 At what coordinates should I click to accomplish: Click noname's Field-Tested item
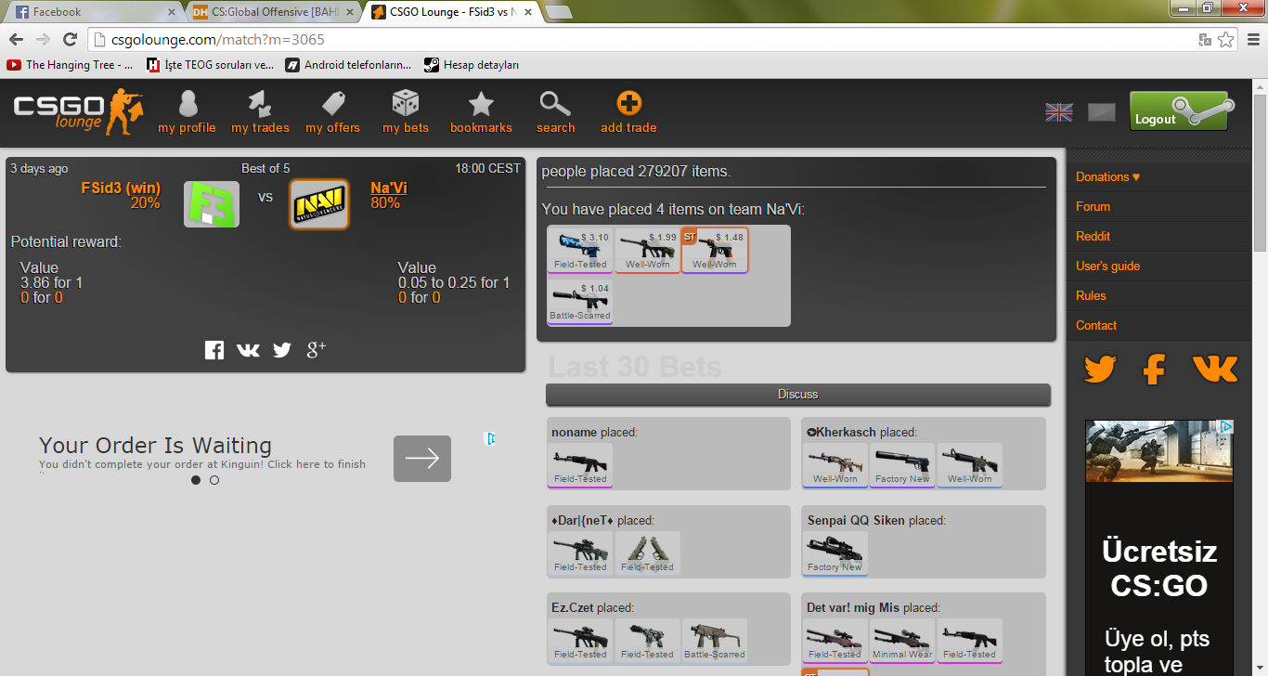click(x=580, y=465)
